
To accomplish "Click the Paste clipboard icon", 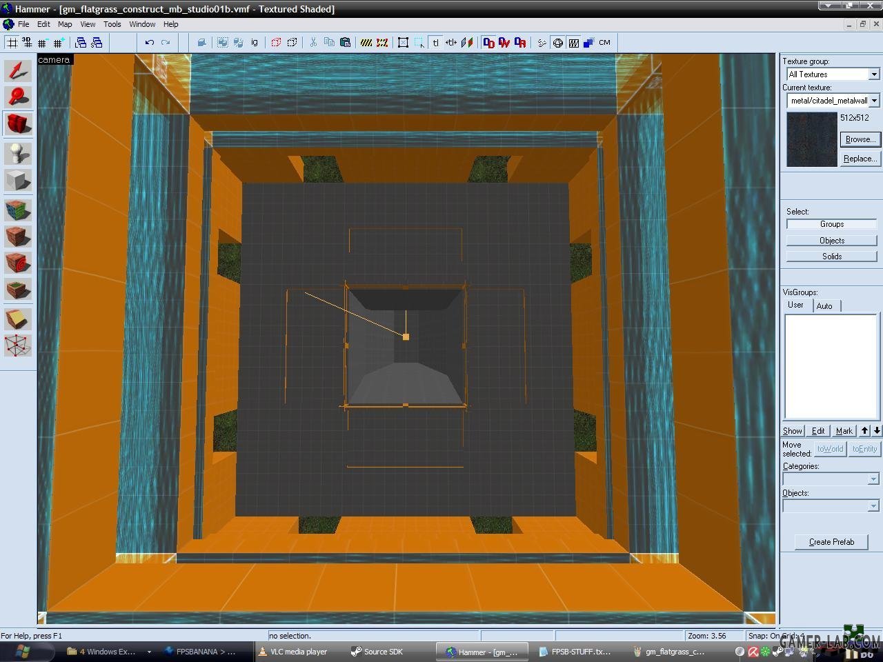I will coord(345,43).
